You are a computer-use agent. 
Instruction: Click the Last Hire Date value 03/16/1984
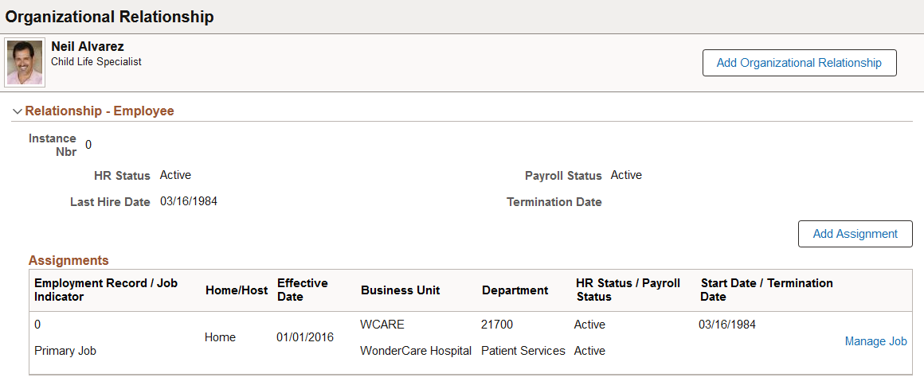[189, 202]
